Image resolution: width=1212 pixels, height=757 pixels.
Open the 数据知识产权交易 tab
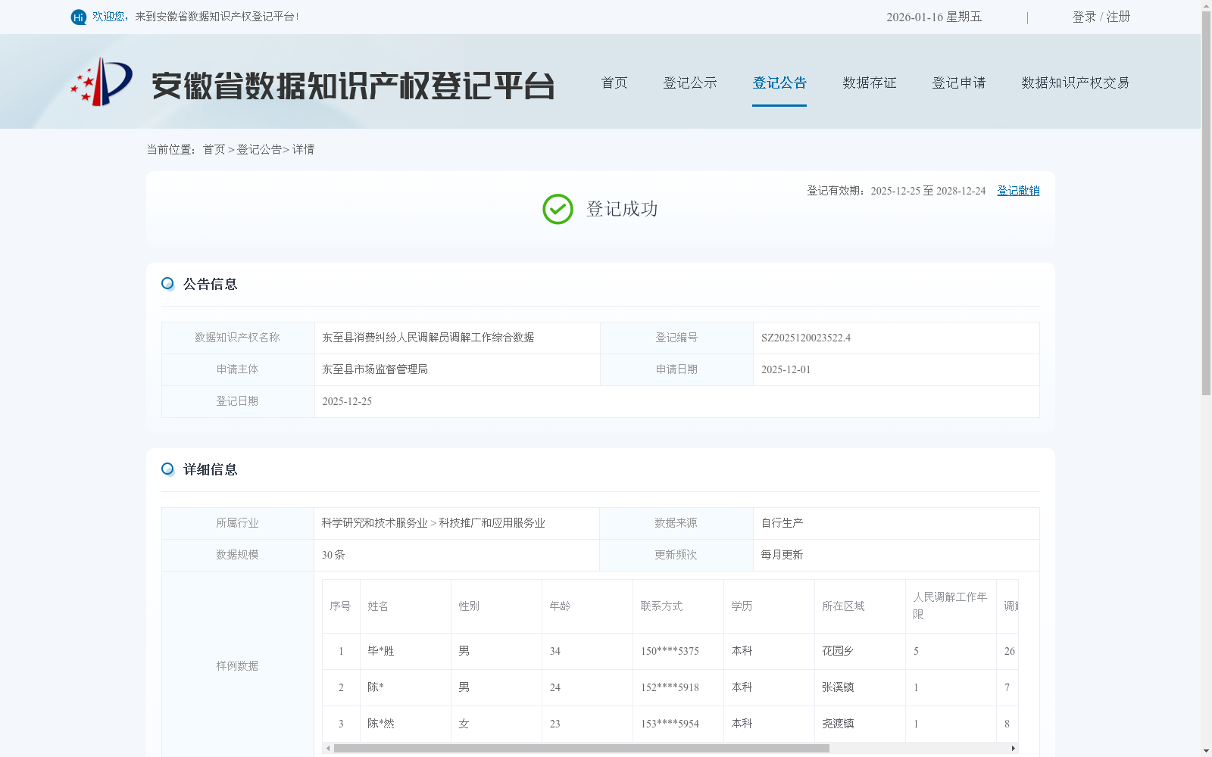pyautogui.click(x=1076, y=83)
